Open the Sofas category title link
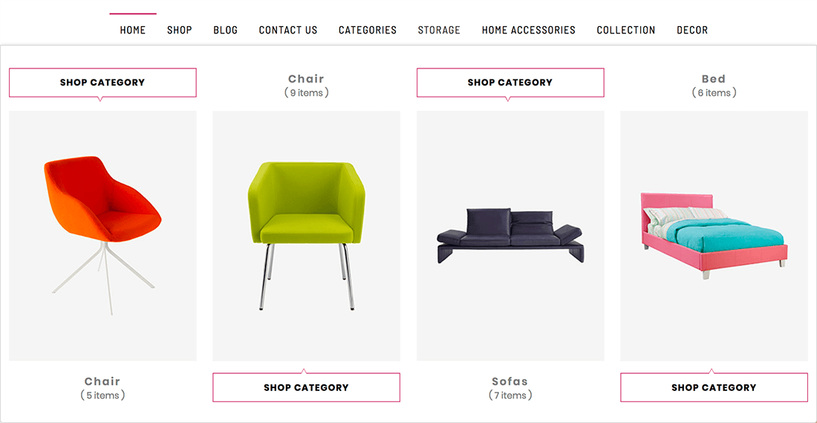817x423 pixels. pyautogui.click(x=510, y=381)
